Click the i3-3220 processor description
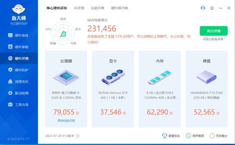This screenshot has width=235, height=145. click(66, 95)
